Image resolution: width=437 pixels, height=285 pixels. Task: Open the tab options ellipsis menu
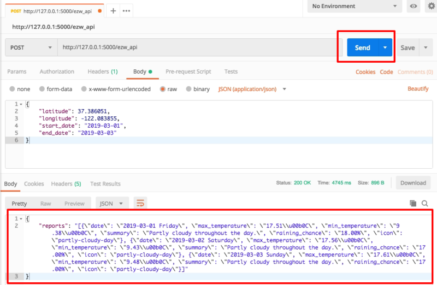click(x=126, y=11)
